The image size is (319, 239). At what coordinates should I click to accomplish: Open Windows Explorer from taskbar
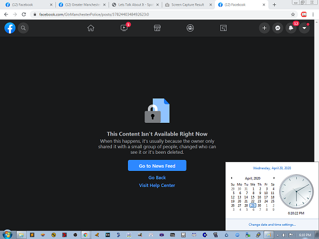coord(21,235)
